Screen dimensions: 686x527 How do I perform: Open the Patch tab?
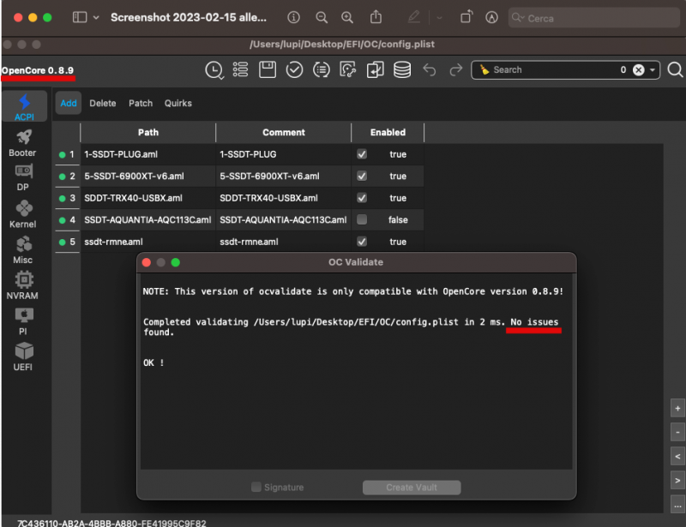tap(140, 103)
